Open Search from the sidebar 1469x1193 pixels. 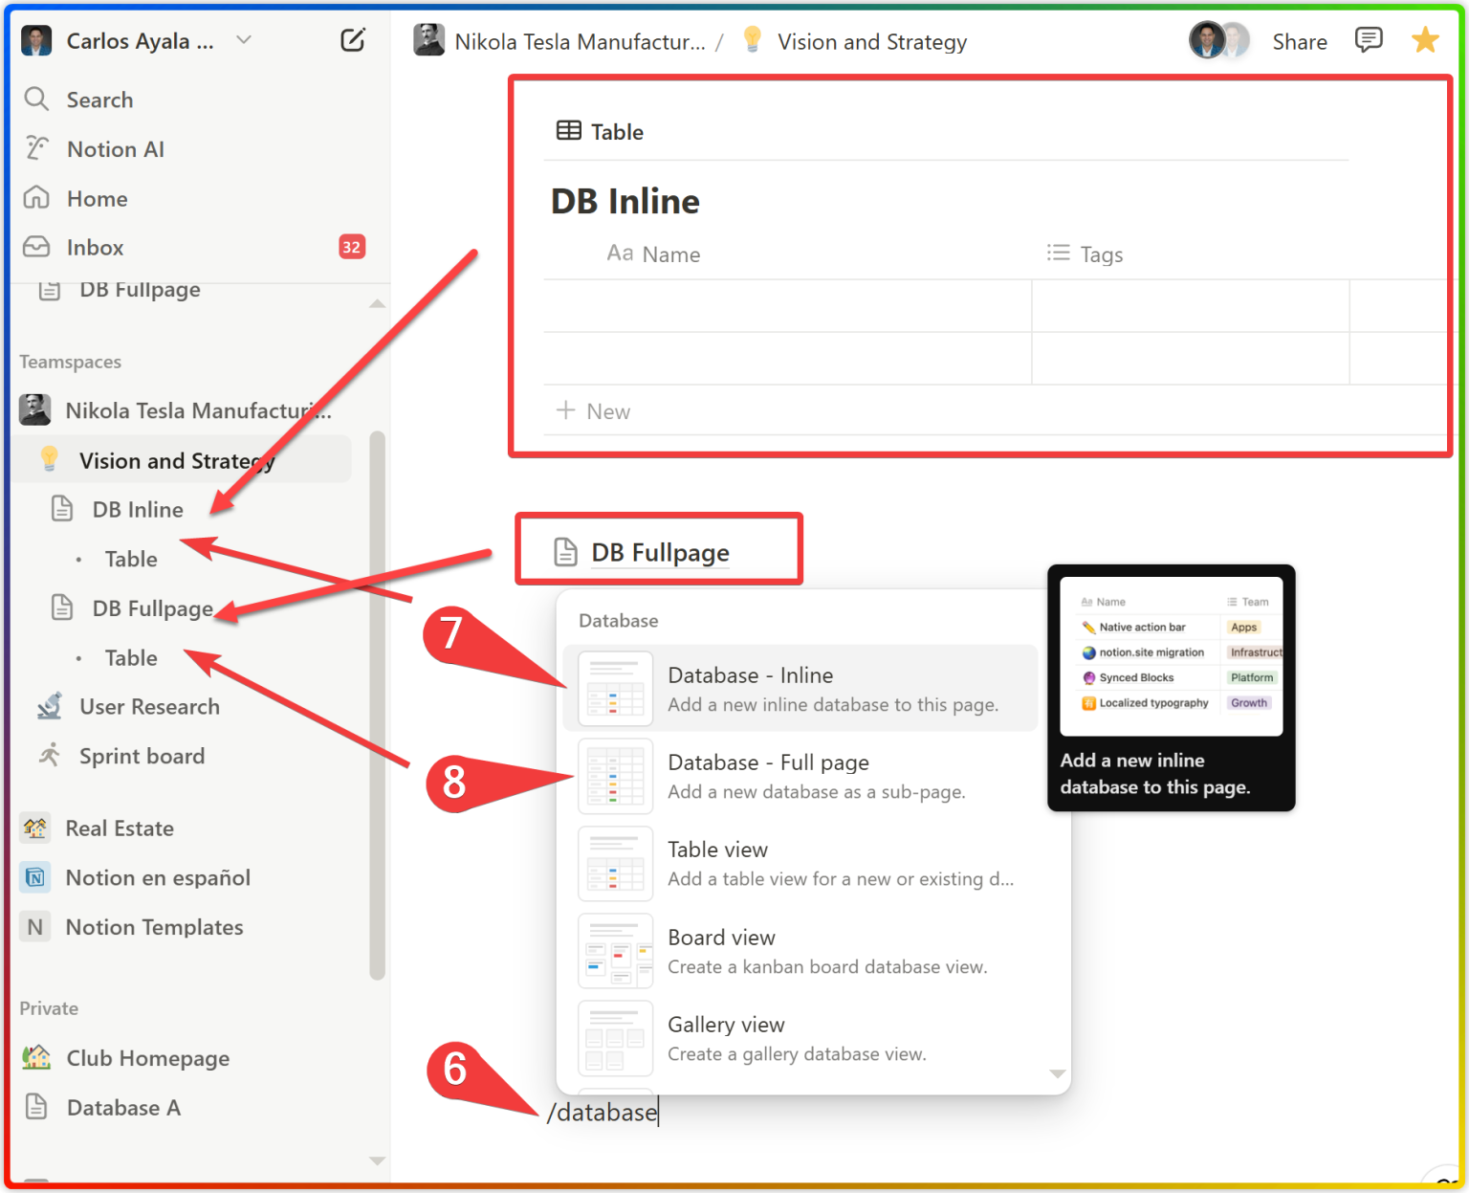100,99
